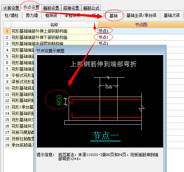Select row 8 平板式筏形基础 entry
The height and width of the screenshot is (172, 184).
(x=22, y=75)
